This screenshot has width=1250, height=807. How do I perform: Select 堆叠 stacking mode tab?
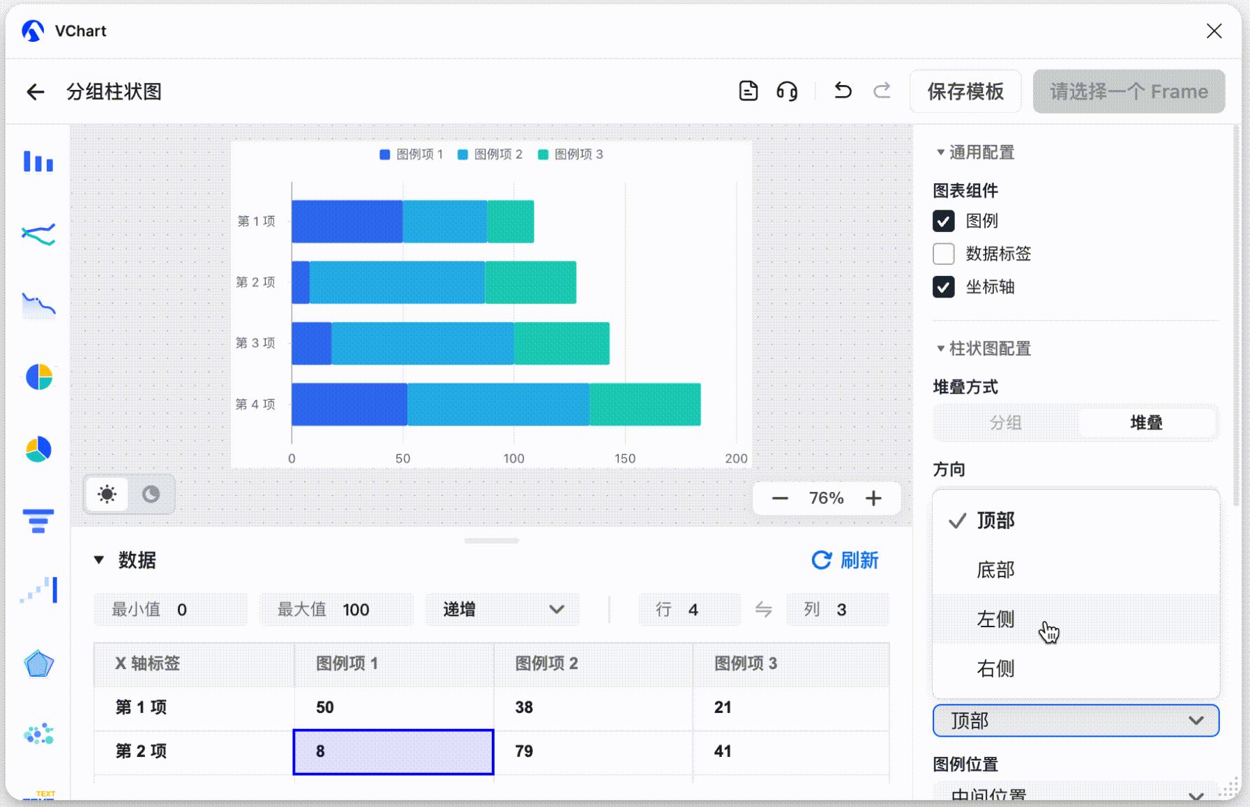(1149, 423)
